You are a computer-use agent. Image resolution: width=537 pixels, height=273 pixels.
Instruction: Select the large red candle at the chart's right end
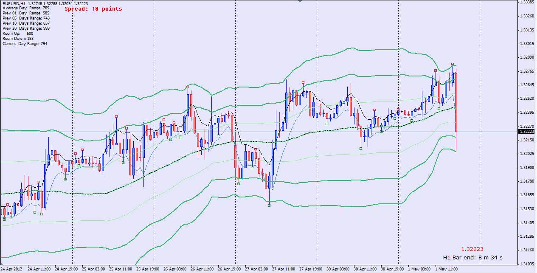pyautogui.click(x=456, y=103)
